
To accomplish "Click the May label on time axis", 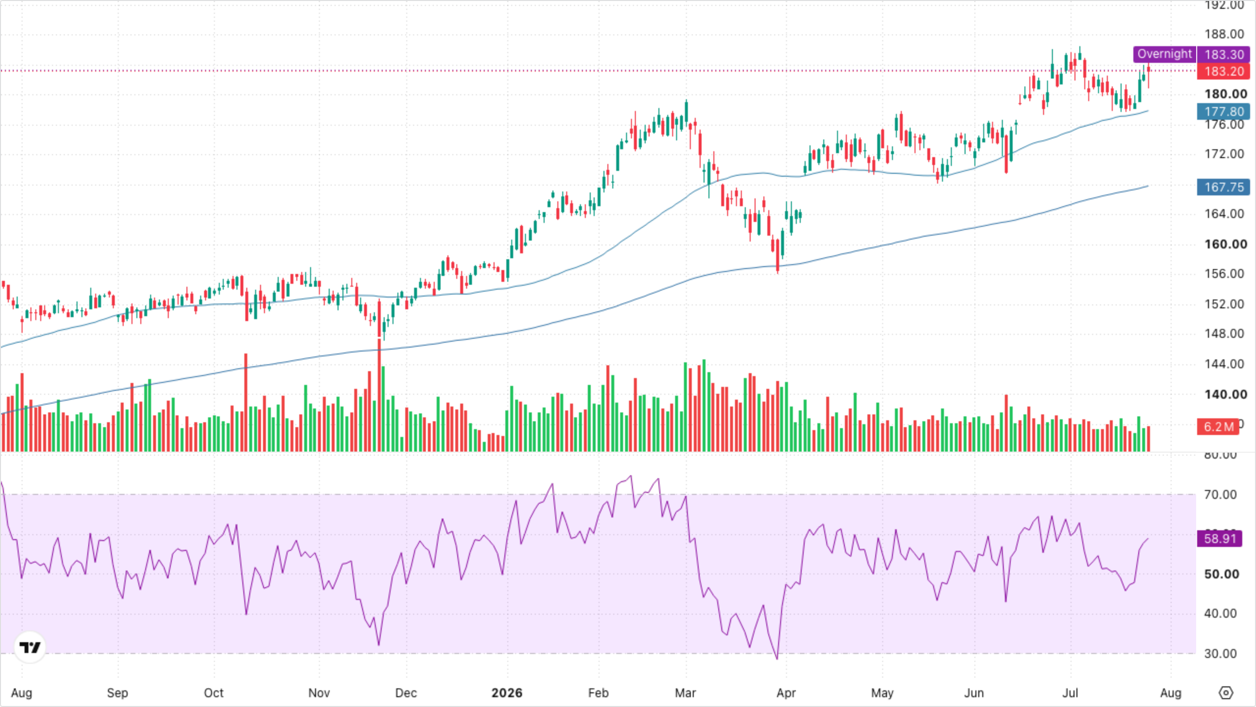I will click(x=882, y=693).
